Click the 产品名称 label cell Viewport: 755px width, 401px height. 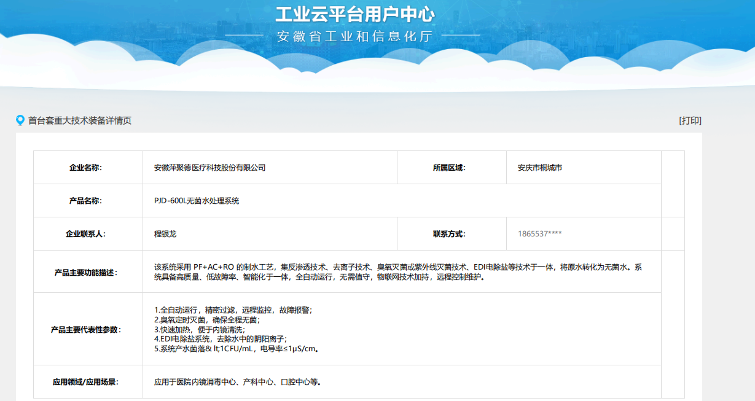click(88, 199)
